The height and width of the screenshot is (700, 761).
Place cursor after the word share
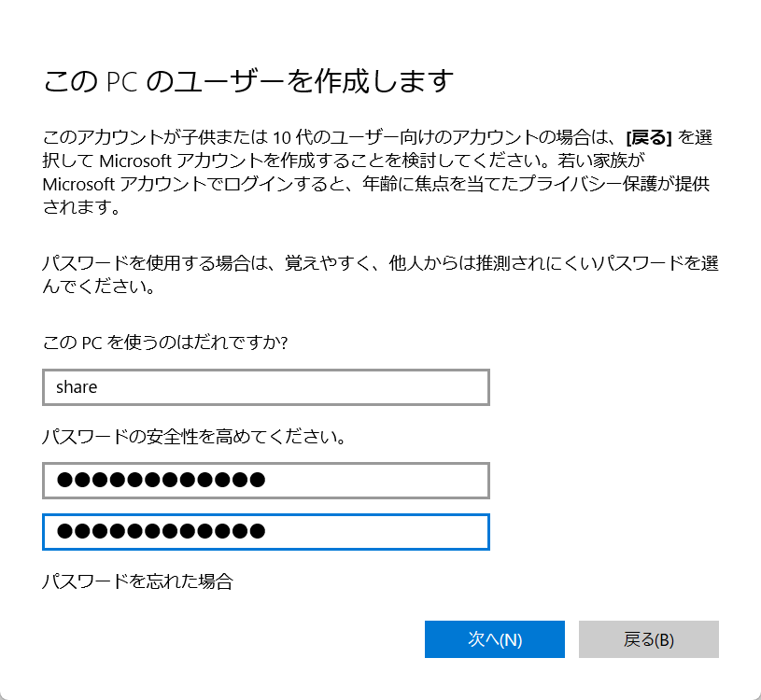(x=99, y=387)
